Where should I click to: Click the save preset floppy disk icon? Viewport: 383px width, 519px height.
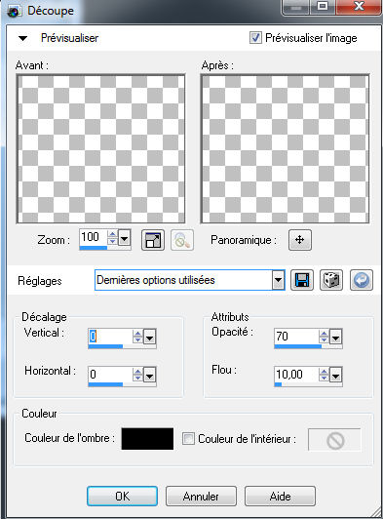point(302,280)
